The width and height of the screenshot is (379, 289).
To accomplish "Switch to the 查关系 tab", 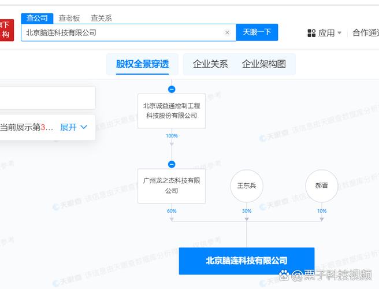I will click(101, 18).
